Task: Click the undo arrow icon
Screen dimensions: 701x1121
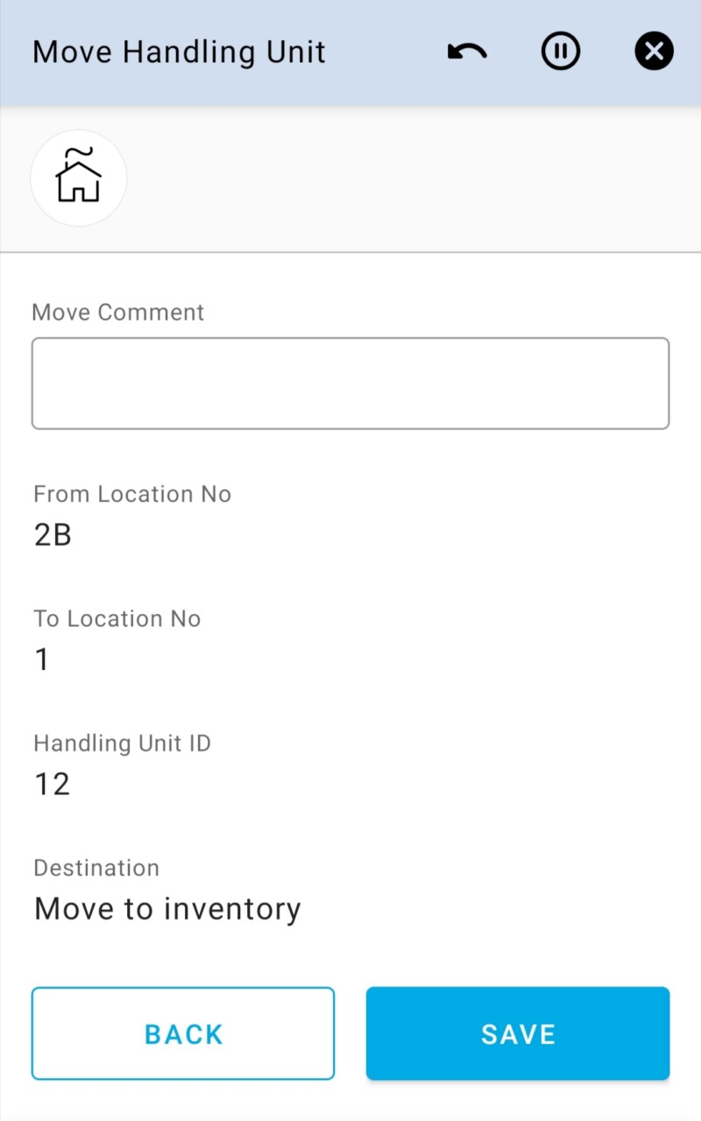Action: (x=467, y=53)
